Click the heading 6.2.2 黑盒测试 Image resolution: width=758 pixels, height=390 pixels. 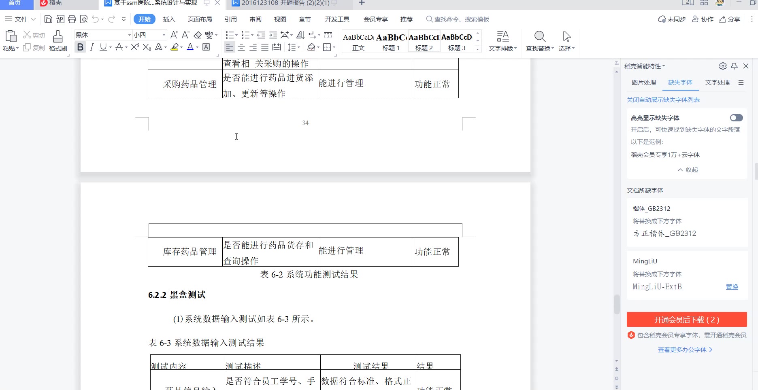click(x=177, y=295)
